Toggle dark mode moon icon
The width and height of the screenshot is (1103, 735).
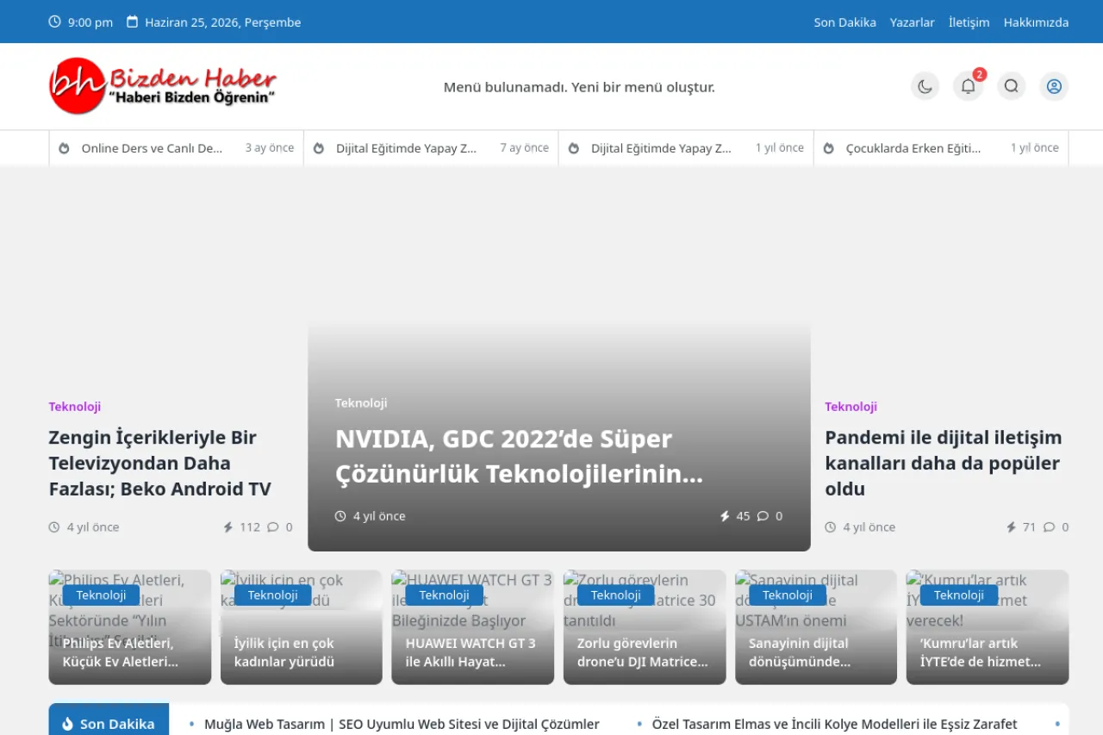click(925, 86)
